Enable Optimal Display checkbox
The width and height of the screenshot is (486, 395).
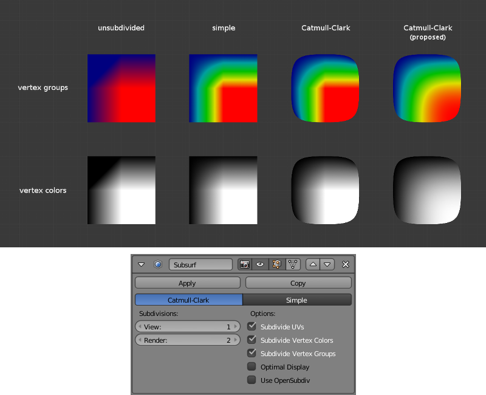[x=252, y=366]
